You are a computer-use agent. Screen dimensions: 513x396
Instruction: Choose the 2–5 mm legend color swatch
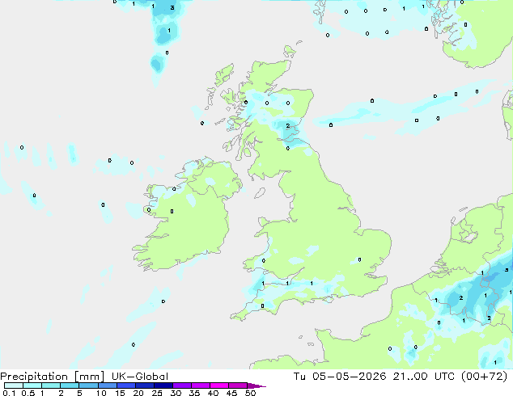pyautogui.click(x=70, y=385)
